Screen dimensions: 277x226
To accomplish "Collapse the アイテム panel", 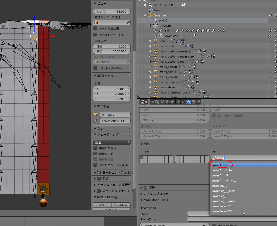I will pyautogui.click(x=95, y=107).
